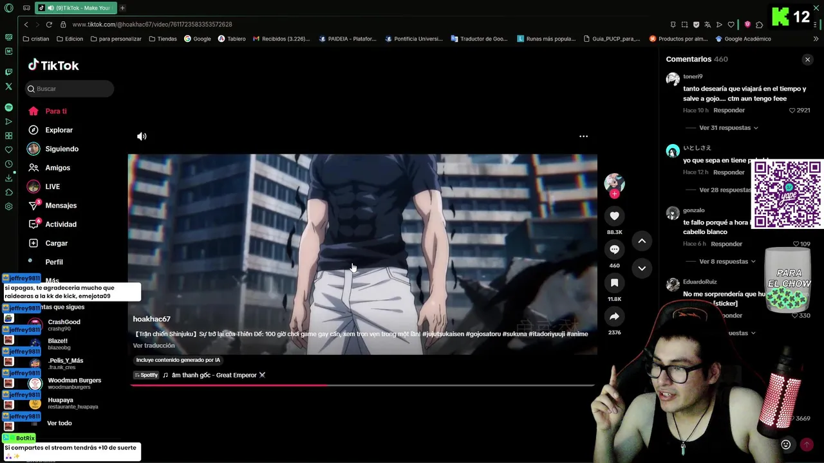Open the browser downloads sidebar icon
824x463 pixels.
point(8,178)
